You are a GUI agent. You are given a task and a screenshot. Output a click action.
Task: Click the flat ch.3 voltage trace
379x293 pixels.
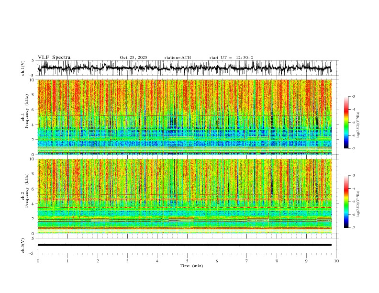tap(184, 245)
